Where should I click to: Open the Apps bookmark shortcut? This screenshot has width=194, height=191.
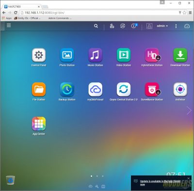tap(7, 18)
